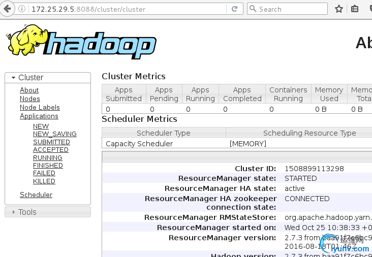
Task: Collapse the Cluster sidebar section
Action: [47, 78]
